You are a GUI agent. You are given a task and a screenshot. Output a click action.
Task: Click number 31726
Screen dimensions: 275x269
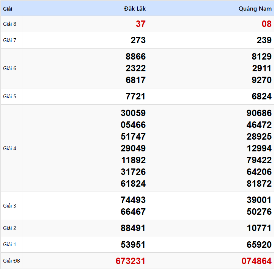click(x=133, y=172)
